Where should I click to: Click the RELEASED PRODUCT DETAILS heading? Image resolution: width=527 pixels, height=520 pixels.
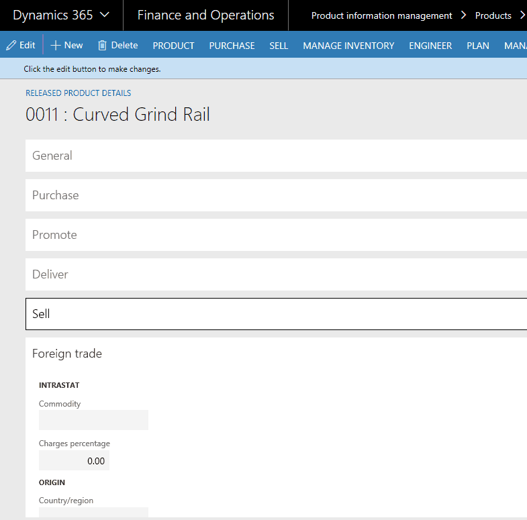[79, 93]
